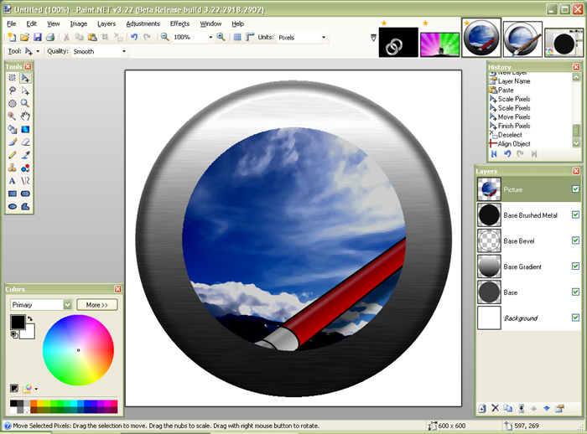The image size is (587, 434).
Task: Switch to the rings image thumbnail
Action: click(398, 42)
